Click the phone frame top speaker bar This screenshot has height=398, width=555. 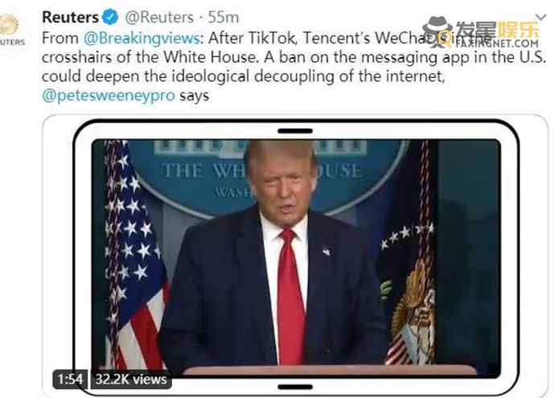click(295, 131)
